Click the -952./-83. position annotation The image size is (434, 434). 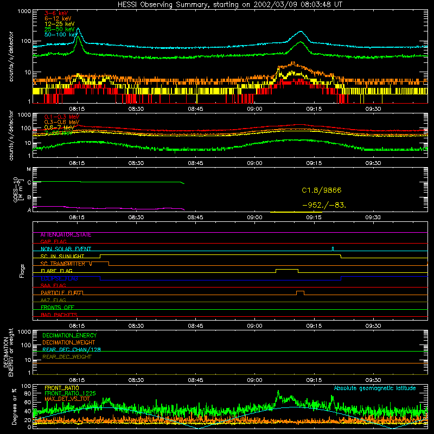324,206
